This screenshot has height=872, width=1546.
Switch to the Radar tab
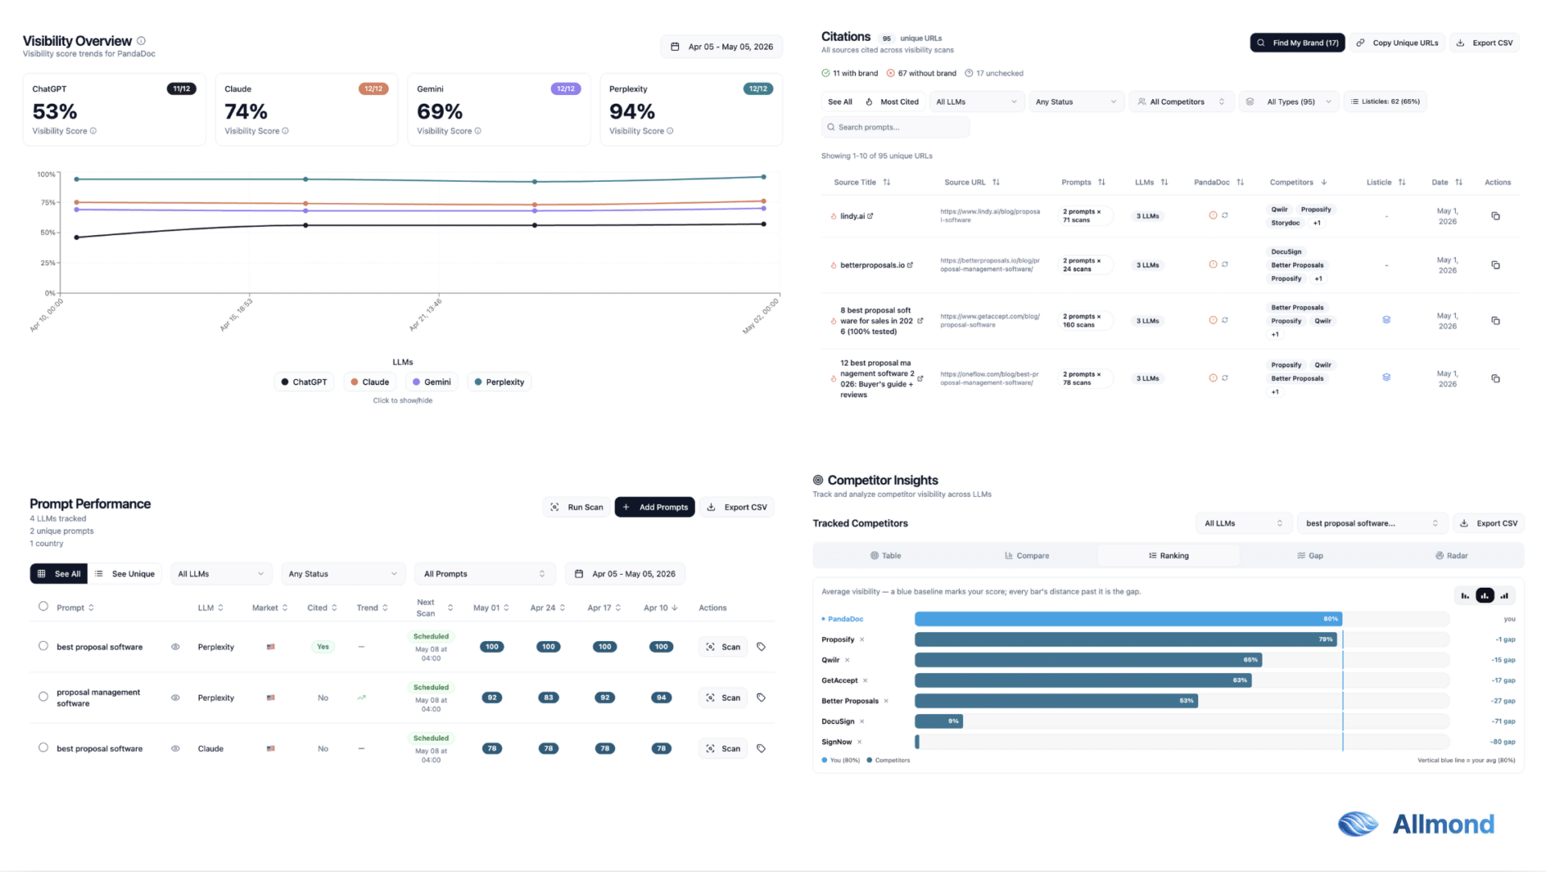pyautogui.click(x=1452, y=556)
